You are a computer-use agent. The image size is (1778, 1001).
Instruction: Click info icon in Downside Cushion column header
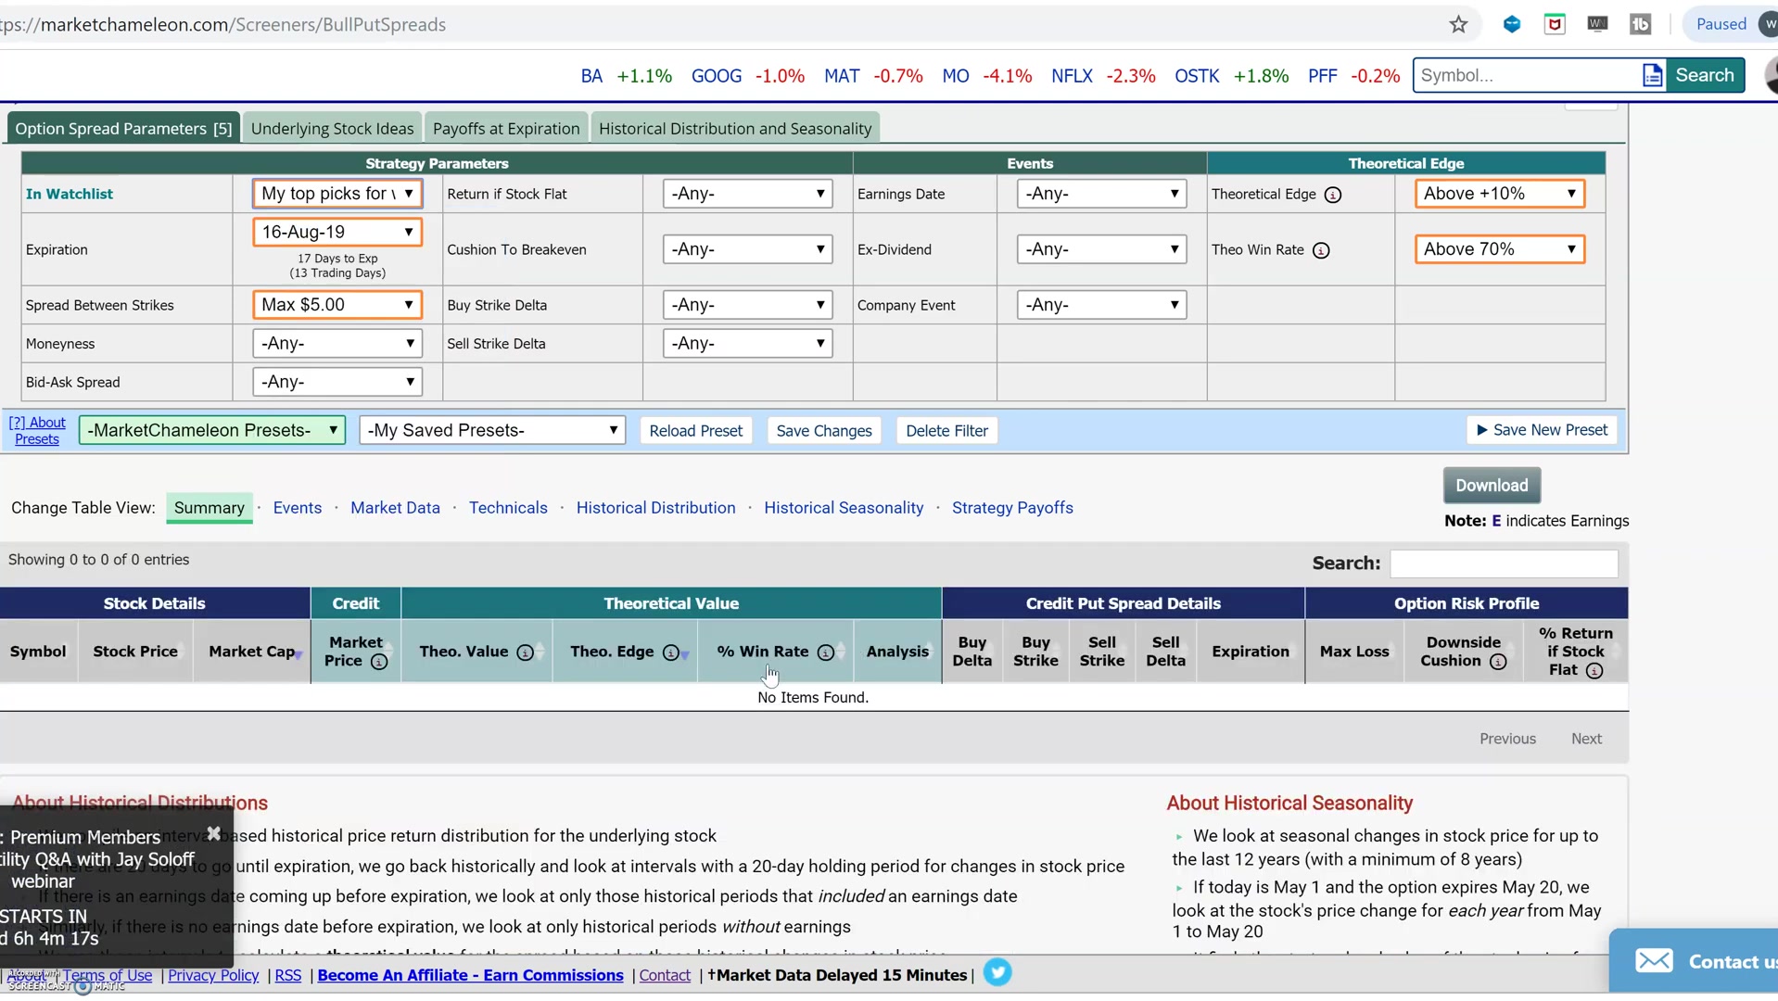1497,662
